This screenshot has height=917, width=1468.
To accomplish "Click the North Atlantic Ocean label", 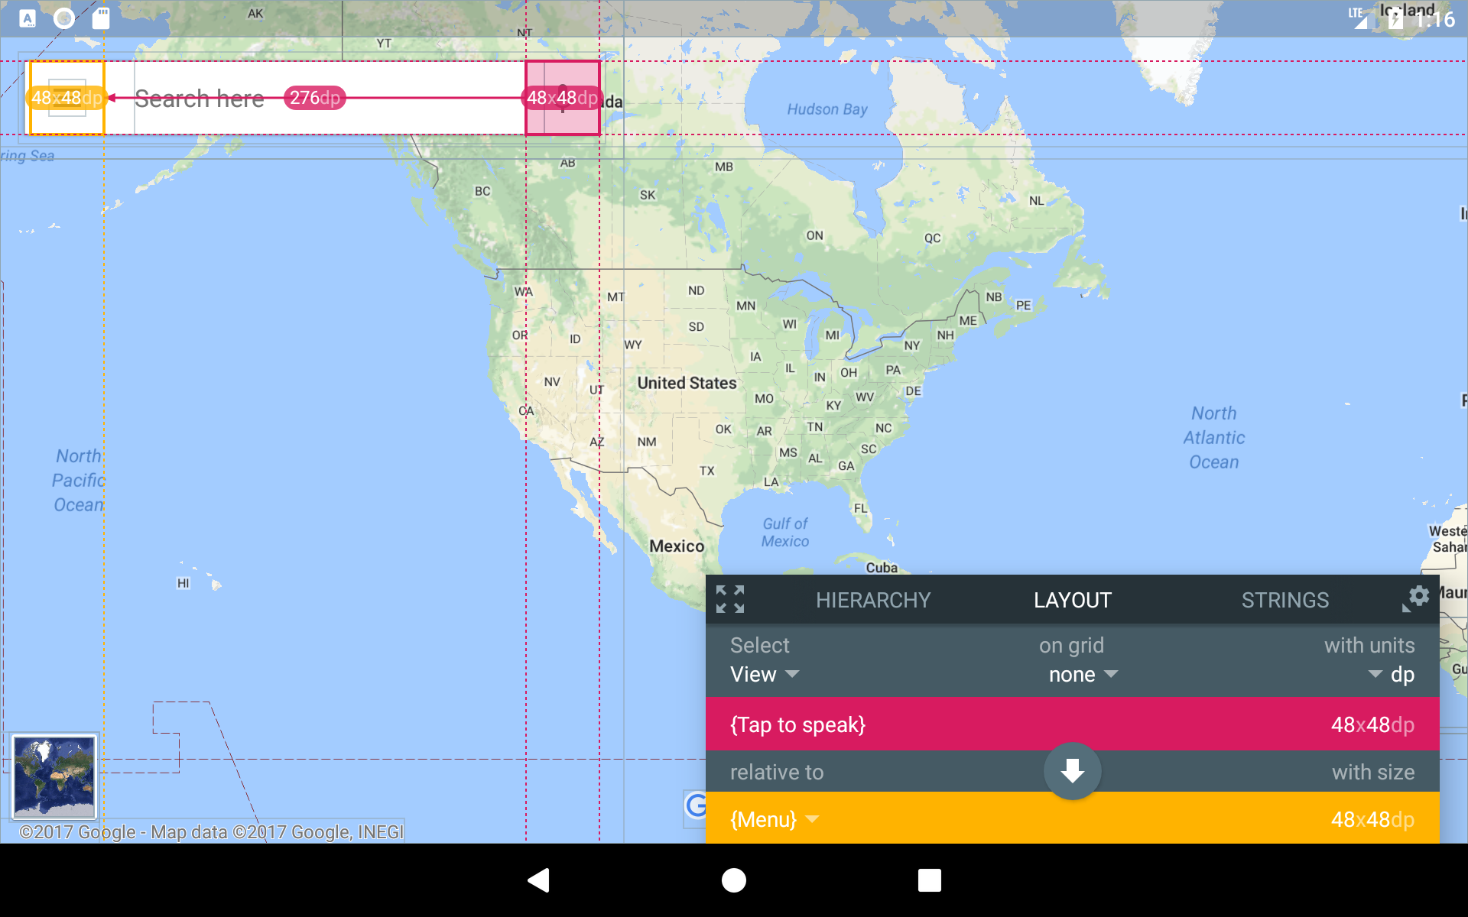I will 1214,437.
